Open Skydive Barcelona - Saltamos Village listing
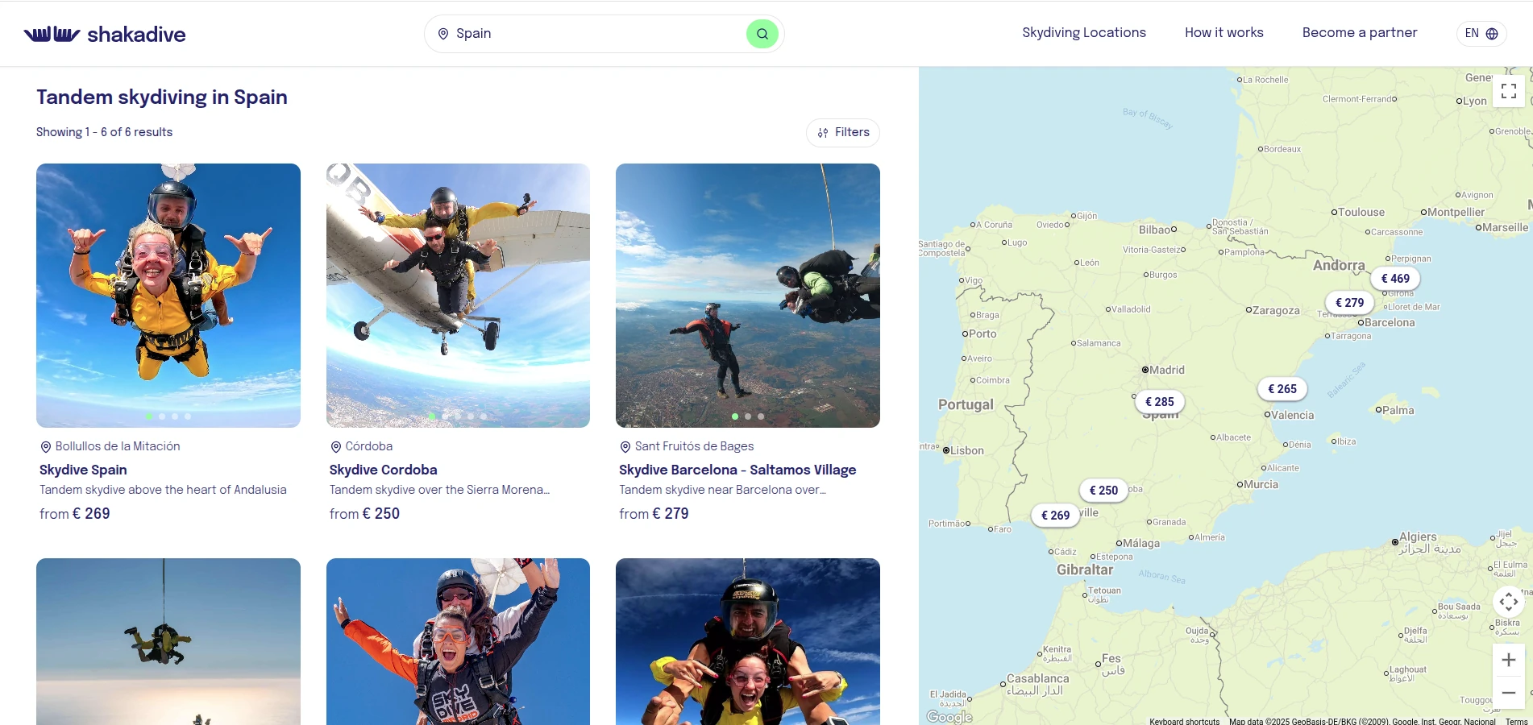 pos(737,470)
